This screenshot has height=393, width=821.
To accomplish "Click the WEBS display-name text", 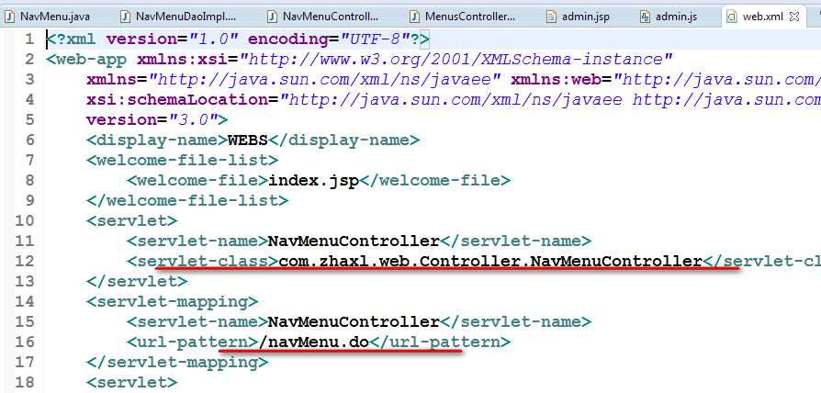I will point(248,140).
